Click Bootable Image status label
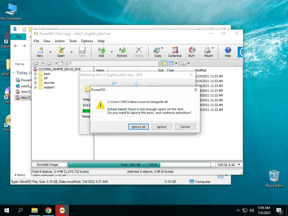This screenshot has height=216, width=288. pyautogui.click(x=47, y=165)
